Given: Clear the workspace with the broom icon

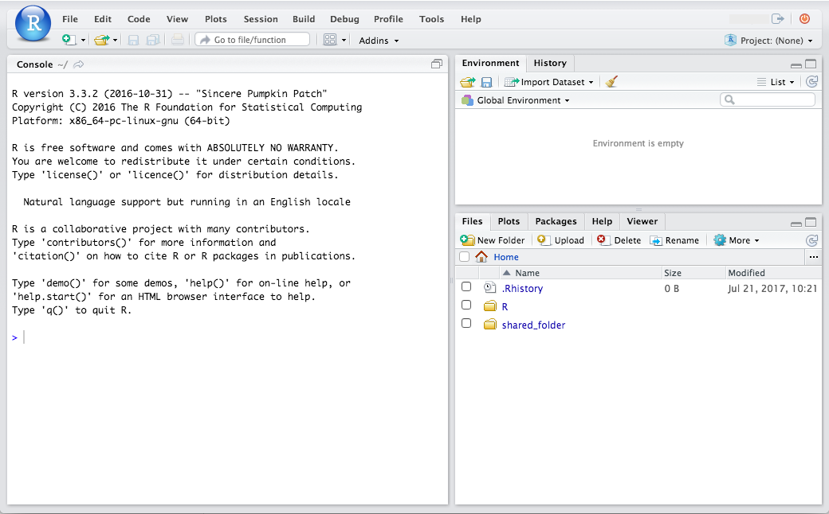Looking at the screenshot, I should pos(610,82).
